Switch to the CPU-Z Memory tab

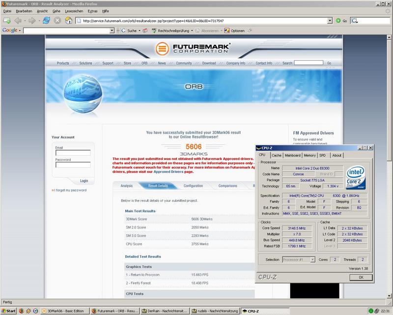(310, 156)
